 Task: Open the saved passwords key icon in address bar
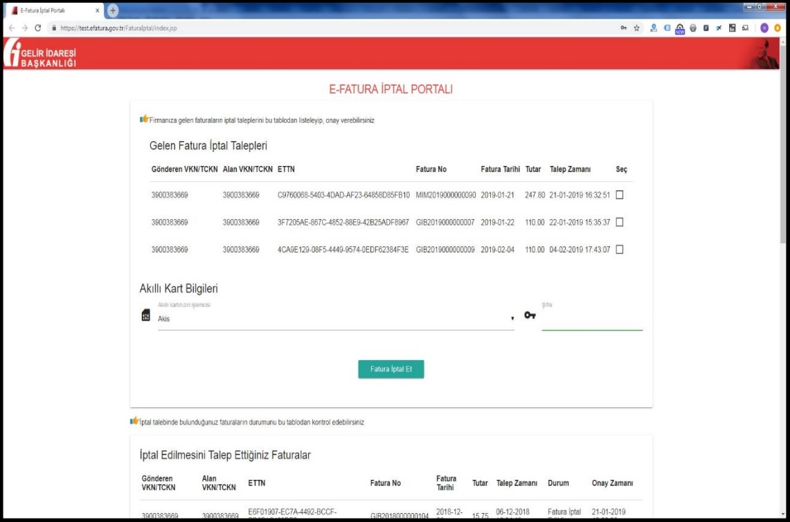[x=624, y=27]
